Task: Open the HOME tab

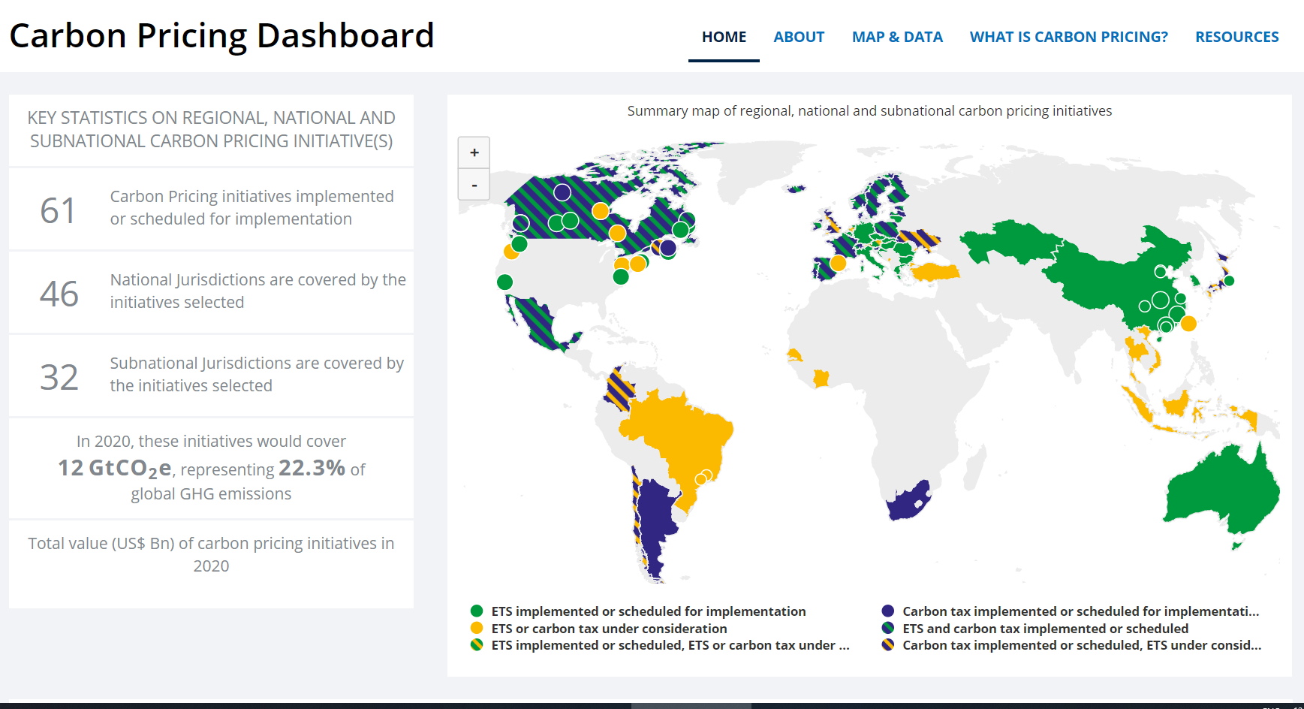Action: (724, 37)
